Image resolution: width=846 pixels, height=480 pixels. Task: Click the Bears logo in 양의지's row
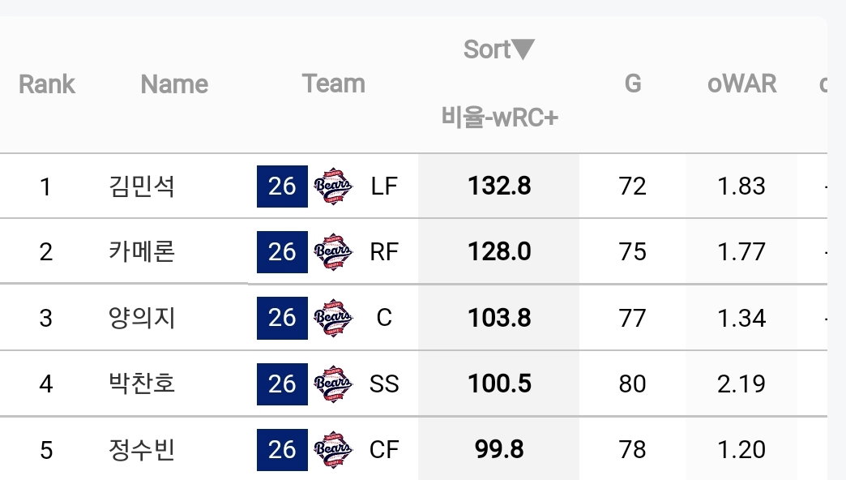333,318
